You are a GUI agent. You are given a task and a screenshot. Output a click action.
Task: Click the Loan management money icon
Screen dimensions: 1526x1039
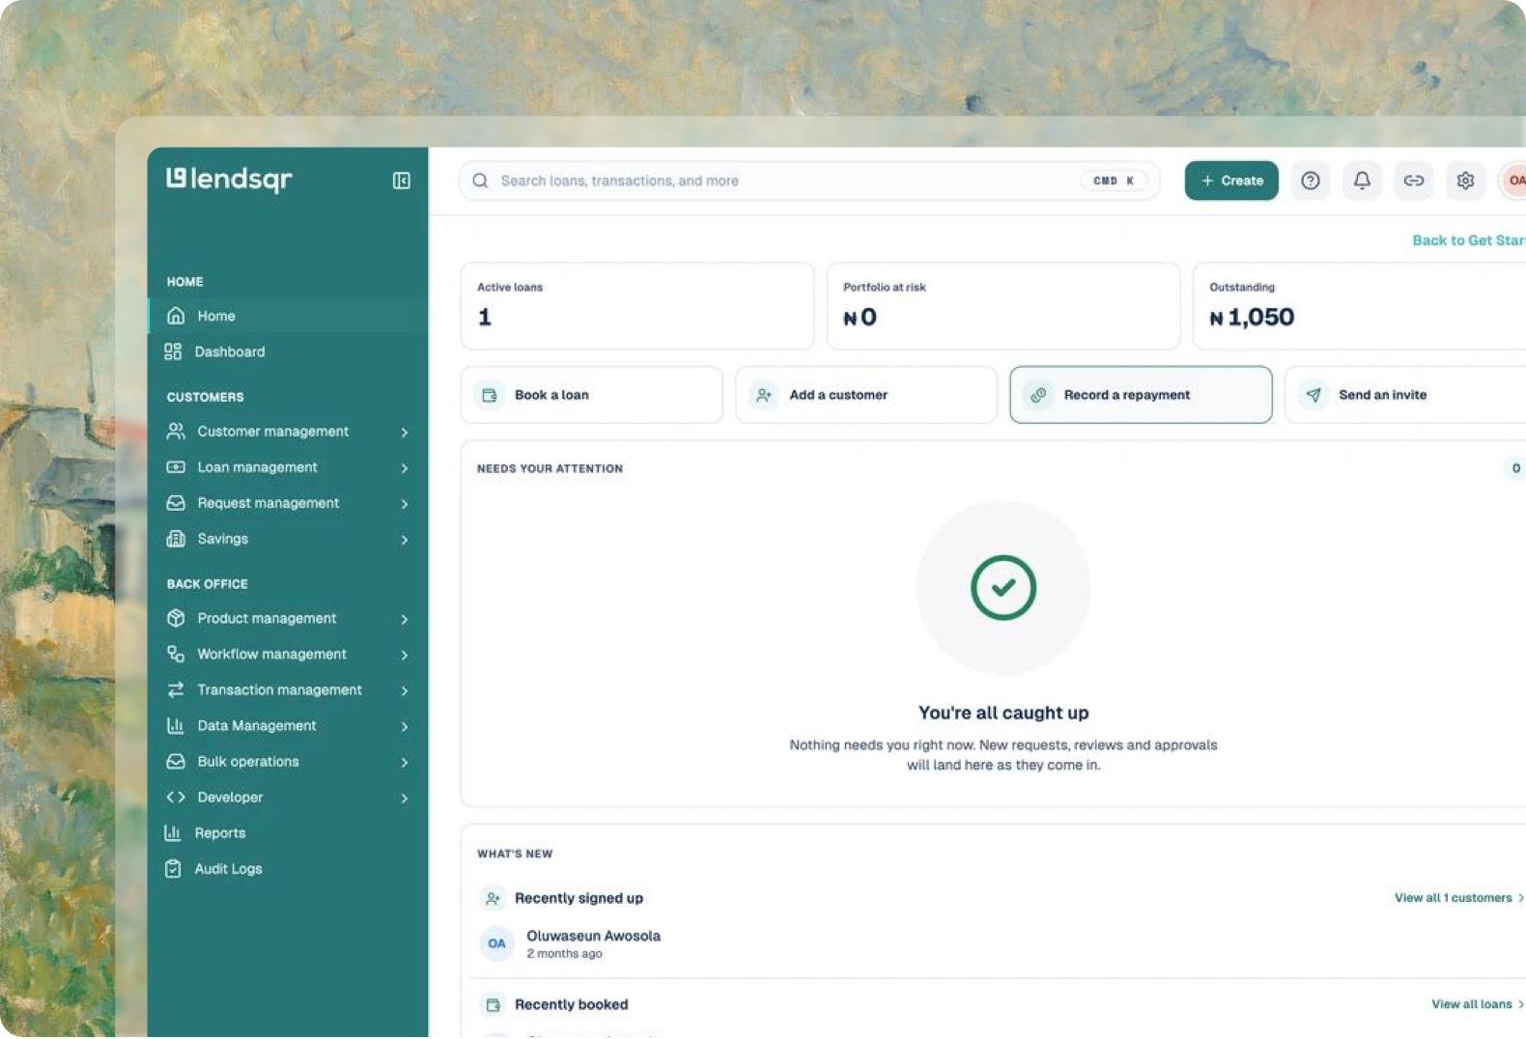(176, 467)
